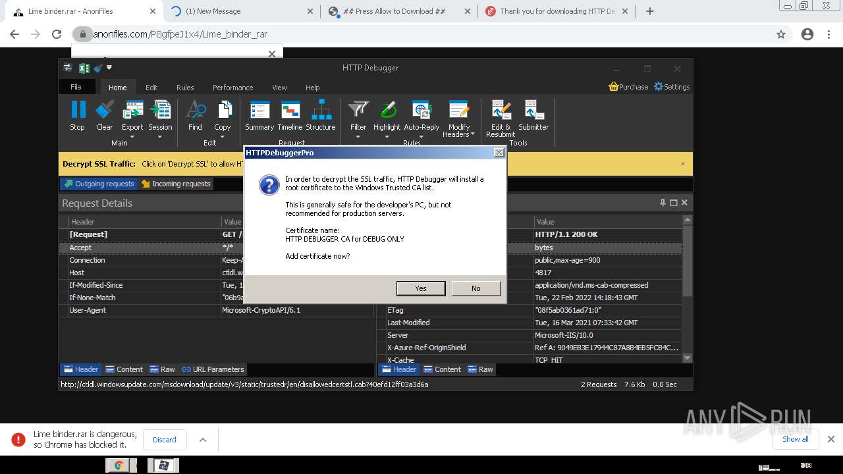843x474 pixels.
Task: Click Show all downloads button
Action: tap(796, 439)
